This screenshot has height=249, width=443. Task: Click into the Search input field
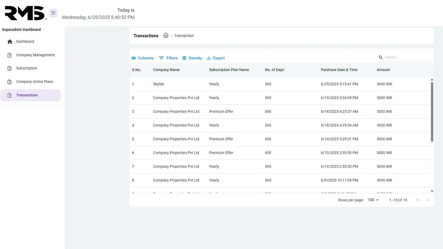pos(408,57)
